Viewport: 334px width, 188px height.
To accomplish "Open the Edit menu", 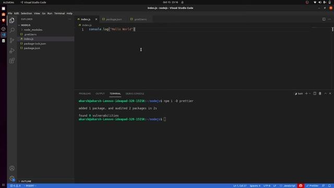I will coord(17,13).
